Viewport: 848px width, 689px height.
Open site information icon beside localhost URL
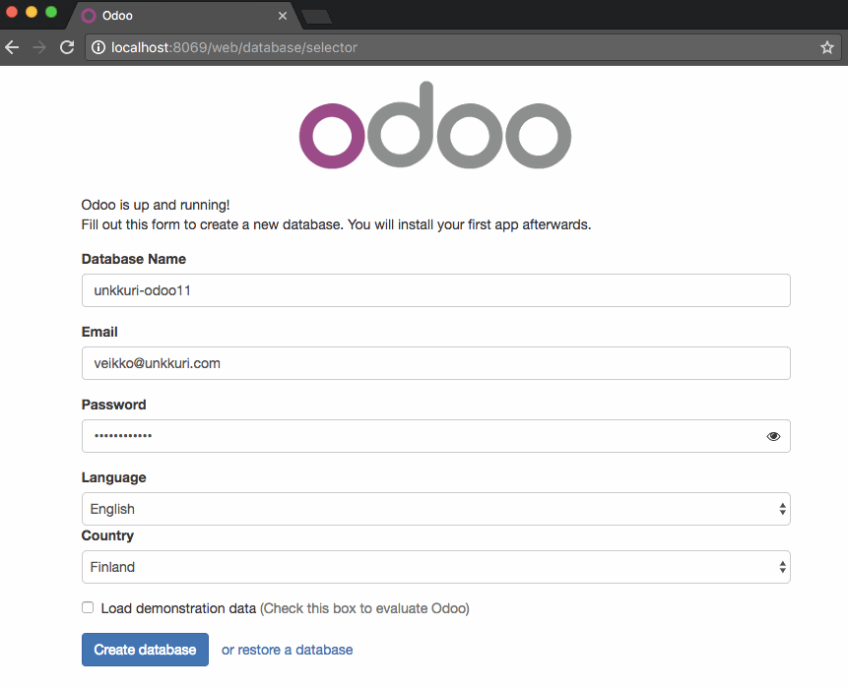pyautogui.click(x=98, y=47)
